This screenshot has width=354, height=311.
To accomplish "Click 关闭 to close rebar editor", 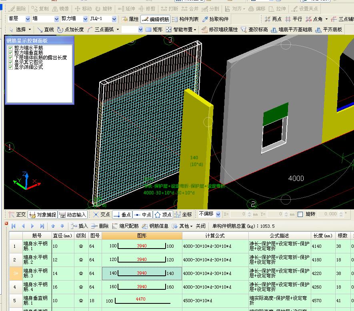I will (201, 226).
